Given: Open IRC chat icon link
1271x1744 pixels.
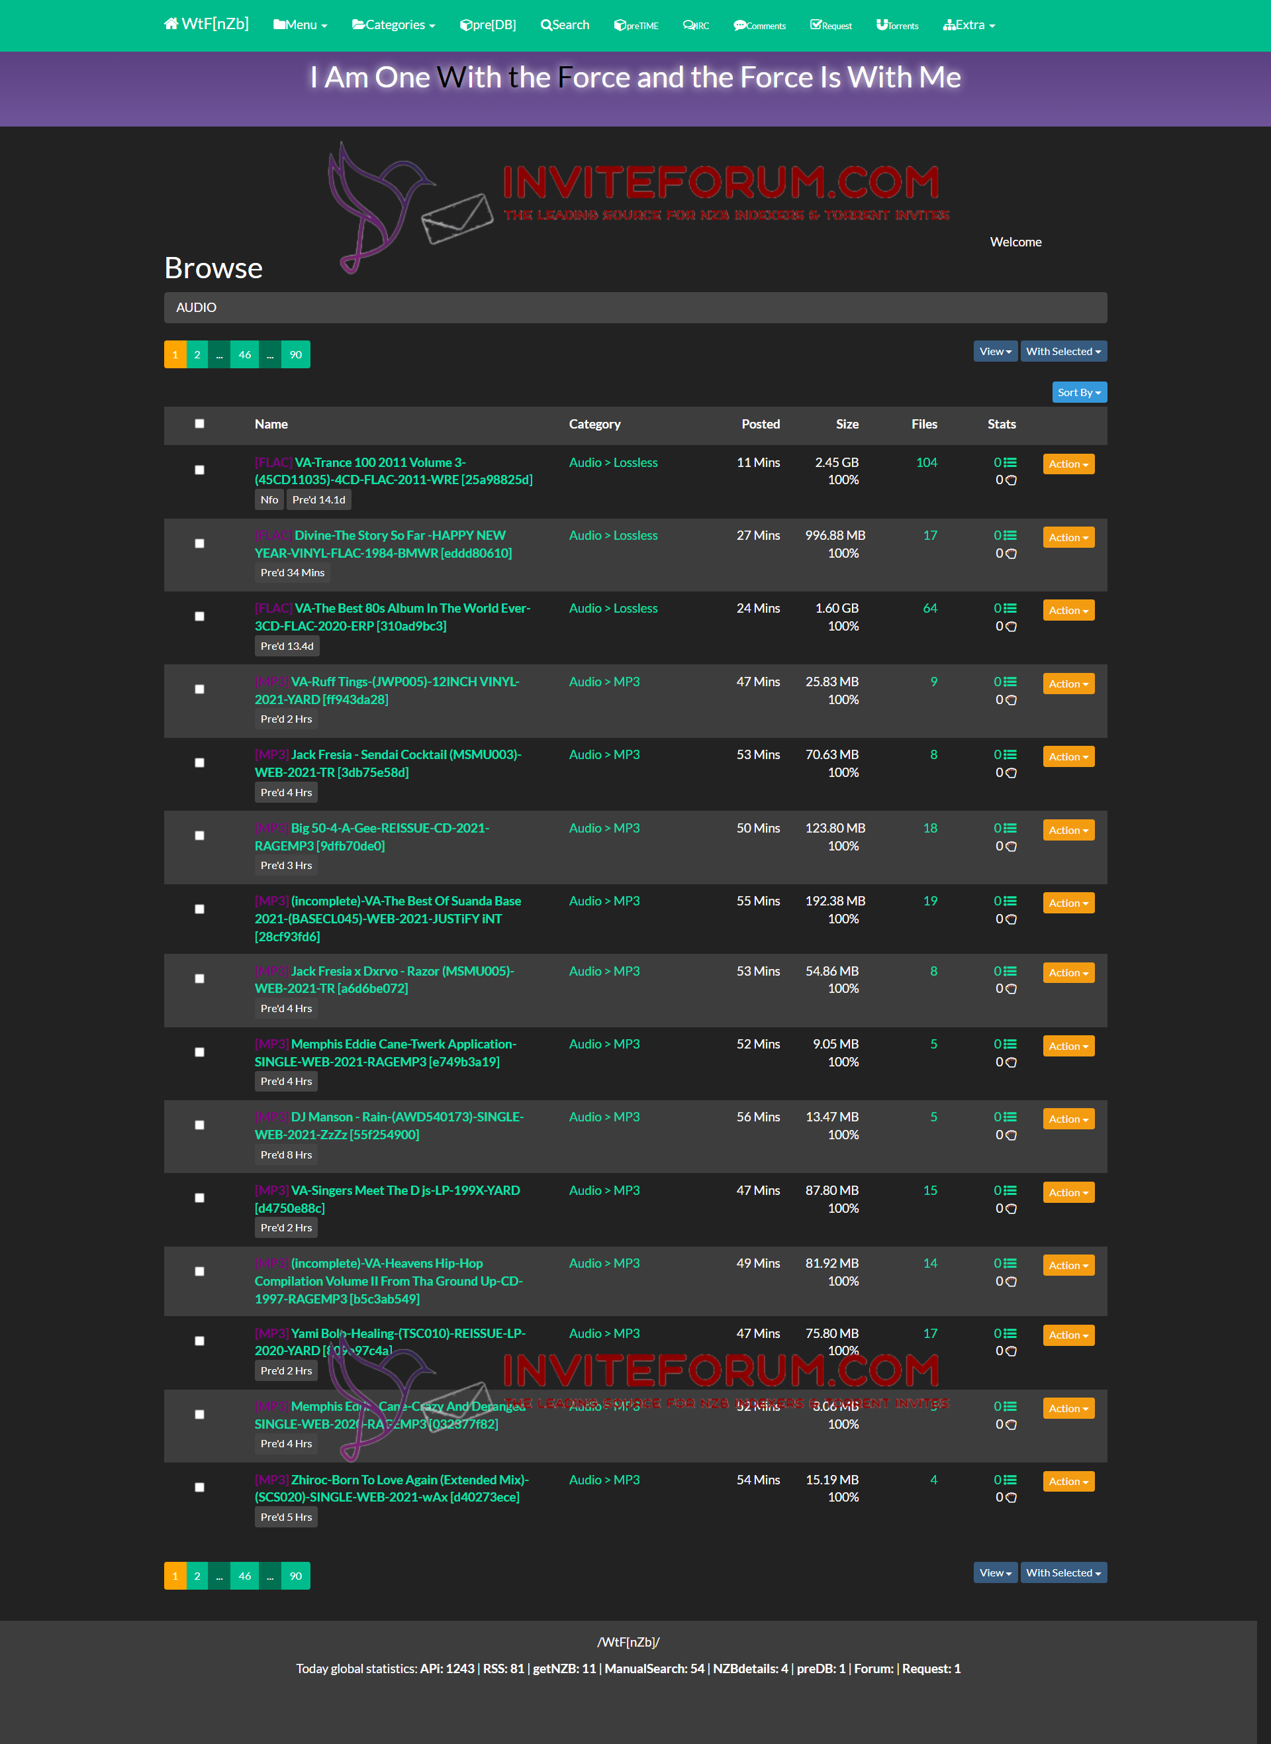Looking at the screenshot, I should 696,25.
